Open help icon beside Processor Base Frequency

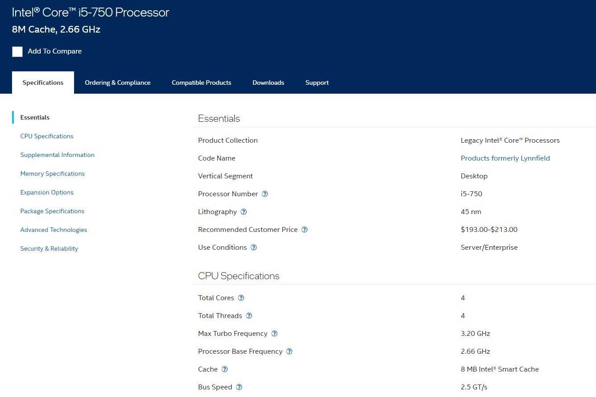(289, 352)
